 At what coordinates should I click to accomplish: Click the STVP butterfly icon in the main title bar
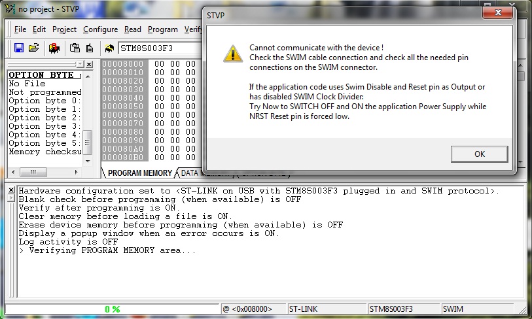(10, 8)
